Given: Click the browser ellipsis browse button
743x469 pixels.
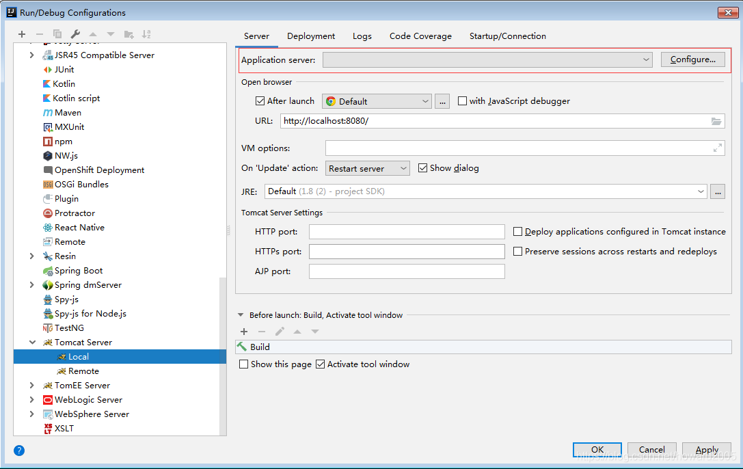Looking at the screenshot, I should (442, 101).
